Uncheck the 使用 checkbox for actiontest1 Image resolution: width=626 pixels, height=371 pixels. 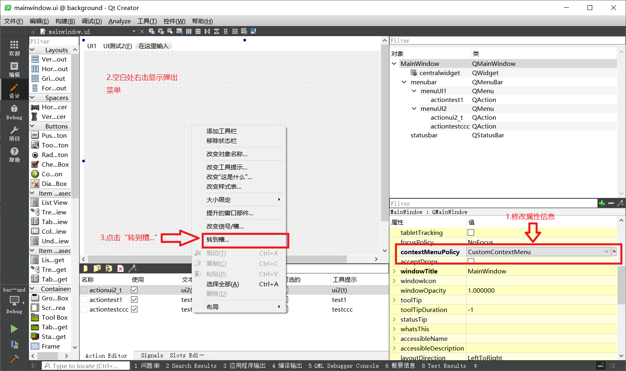tap(134, 300)
